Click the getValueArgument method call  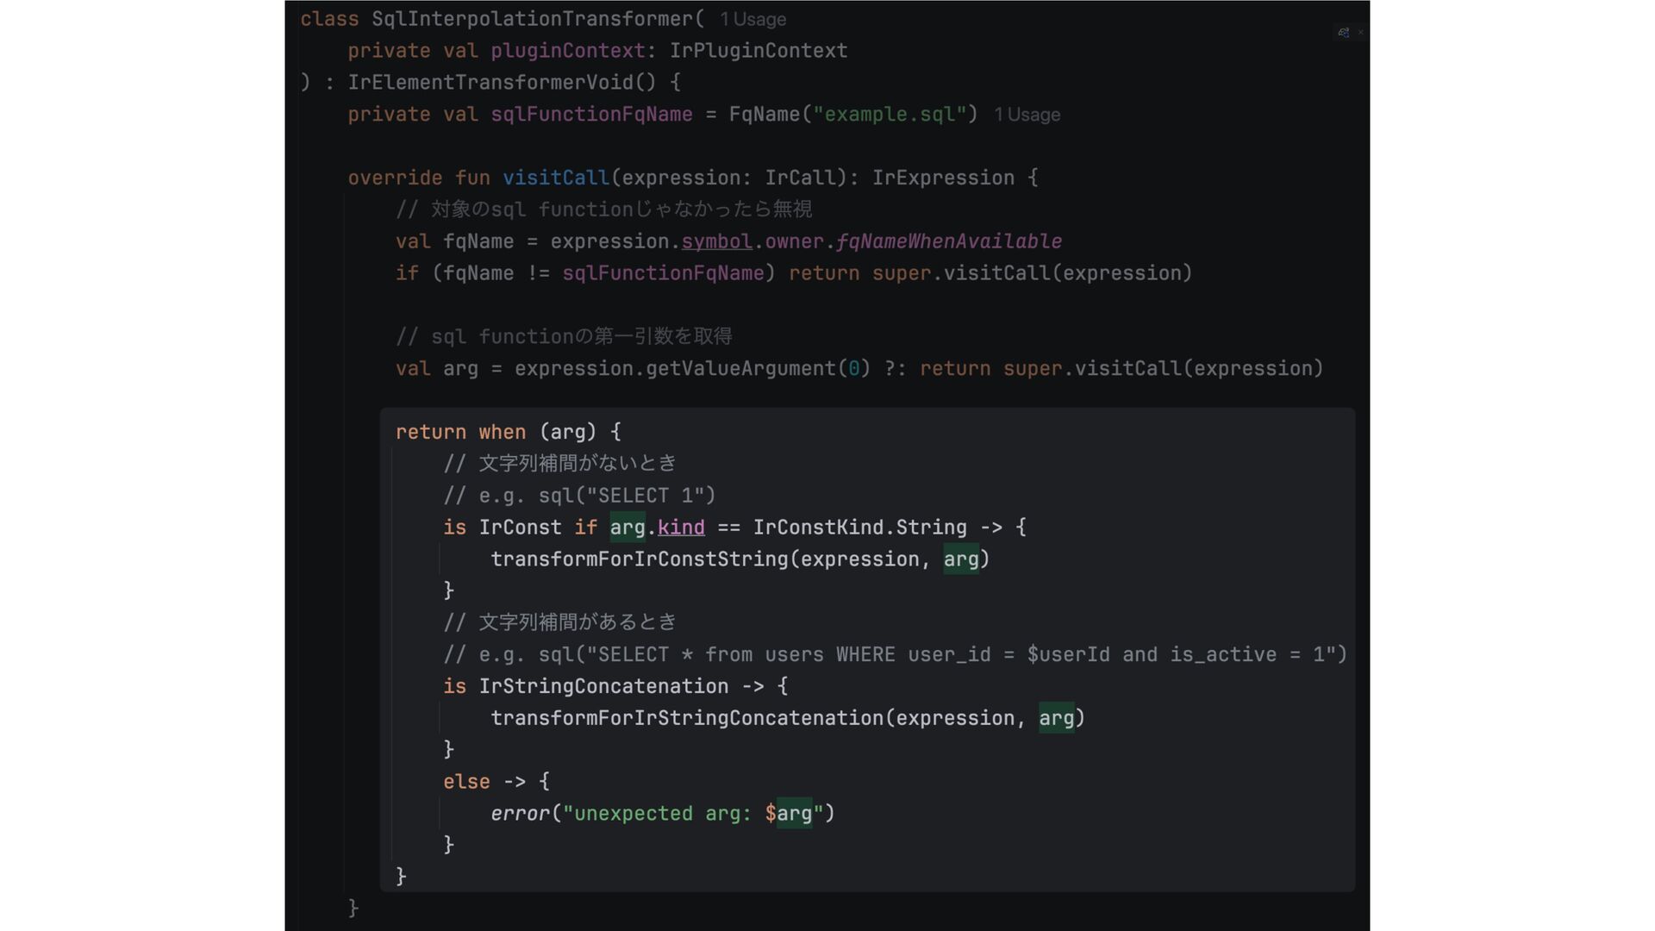[x=740, y=369]
